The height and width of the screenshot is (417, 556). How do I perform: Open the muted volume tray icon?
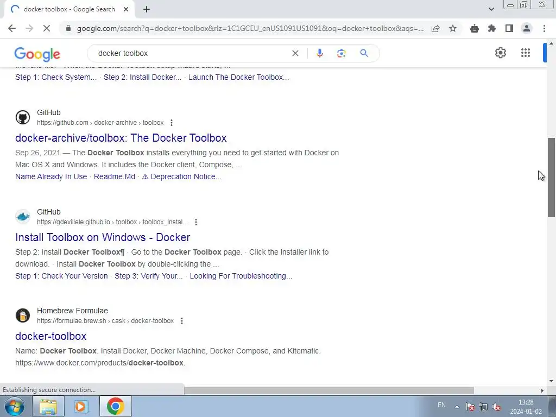tap(496, 407)
